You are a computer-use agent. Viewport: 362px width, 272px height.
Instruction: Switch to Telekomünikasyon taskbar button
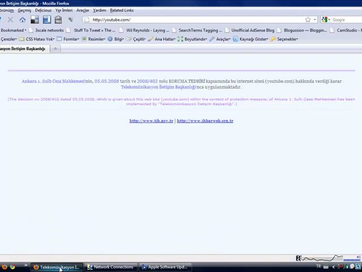pos(57,267)
